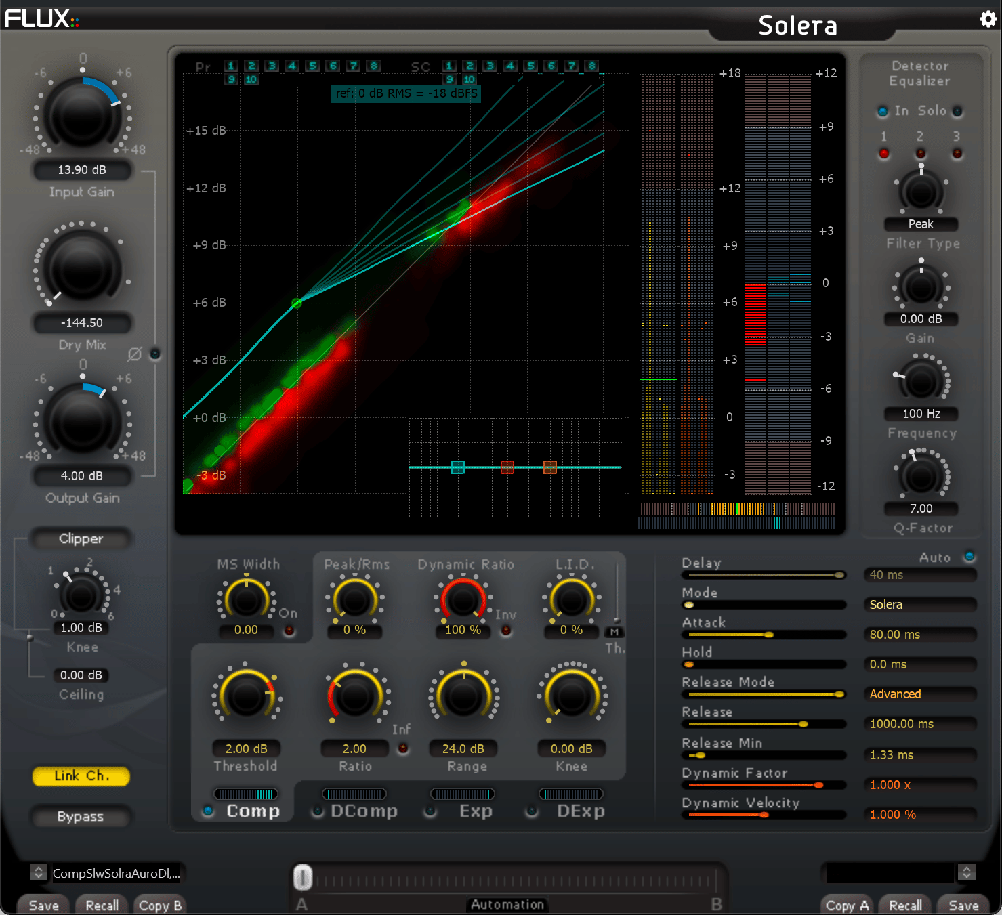Click the Dynamic Ratio knob
Screen dimensions: 1002x915
coord(463,599)
